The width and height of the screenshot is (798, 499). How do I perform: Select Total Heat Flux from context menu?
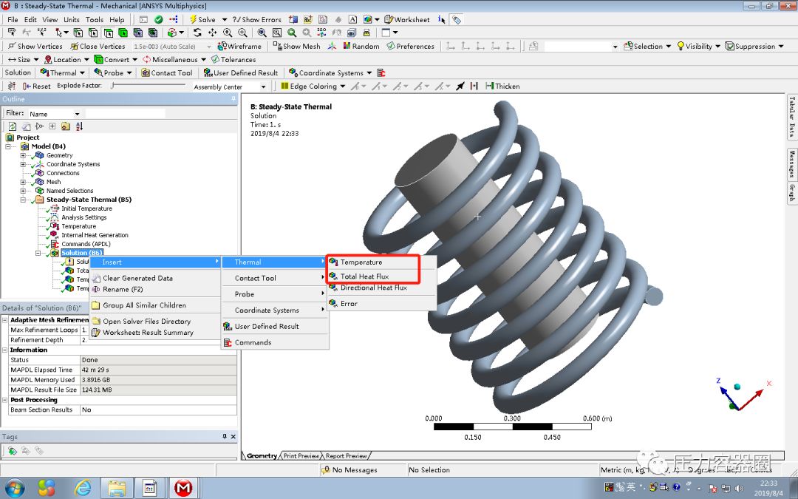point(366,276)
